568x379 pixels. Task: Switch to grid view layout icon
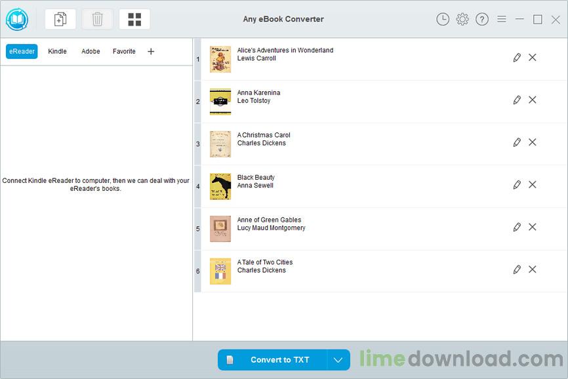(x=134, y=19)
